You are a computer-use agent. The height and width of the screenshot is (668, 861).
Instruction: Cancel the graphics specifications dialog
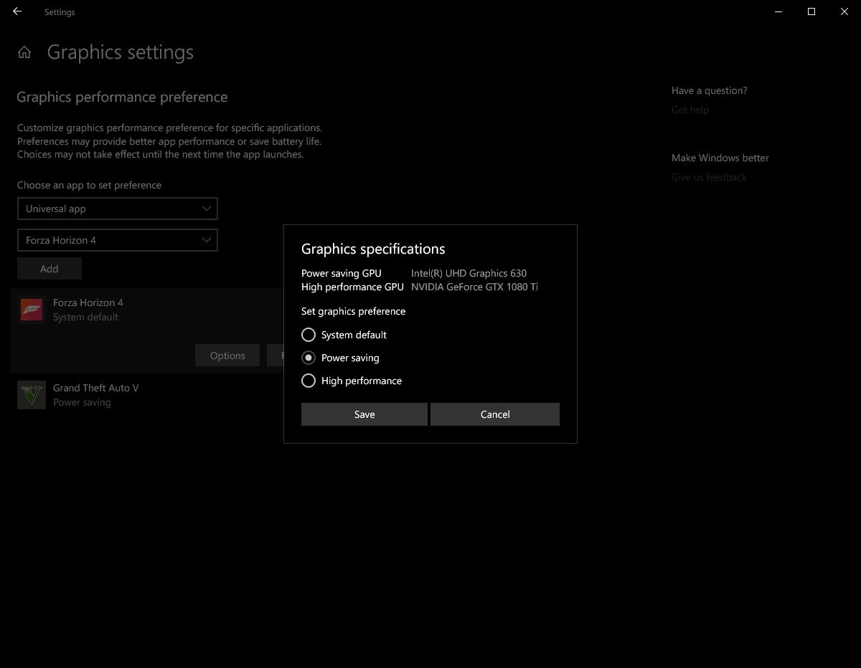tap(494, 414)
